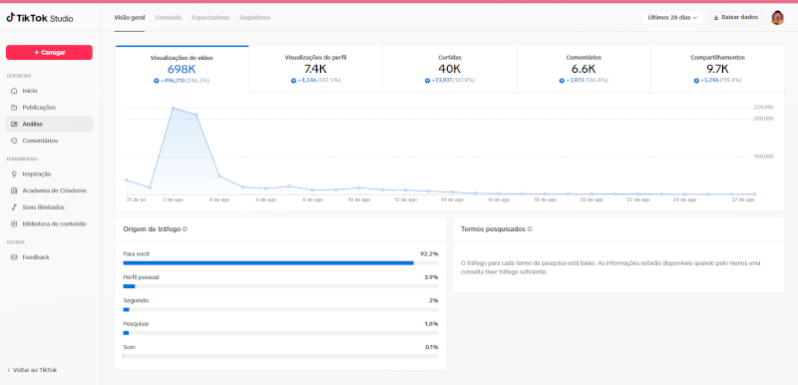Image resolution: width=798 pixels, height=385 pixels.
Task: Click the chart data point at 4 de ago
Action: pos(219,176)
